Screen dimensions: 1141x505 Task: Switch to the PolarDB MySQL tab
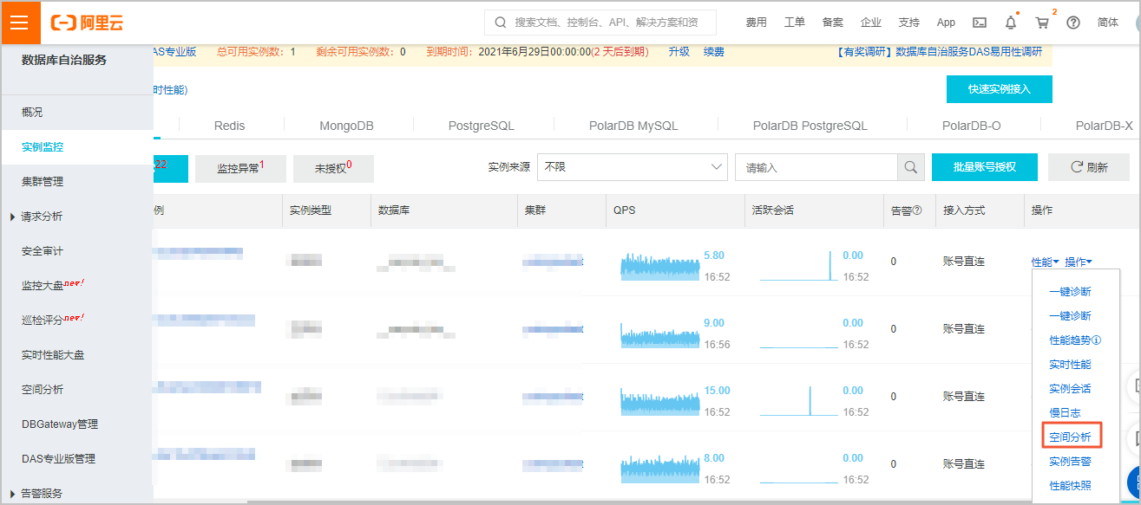pos(633,126)
